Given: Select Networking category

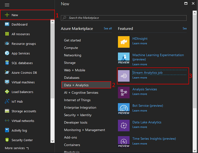Looking at the screenshot, I should click(x=73, y=55).
